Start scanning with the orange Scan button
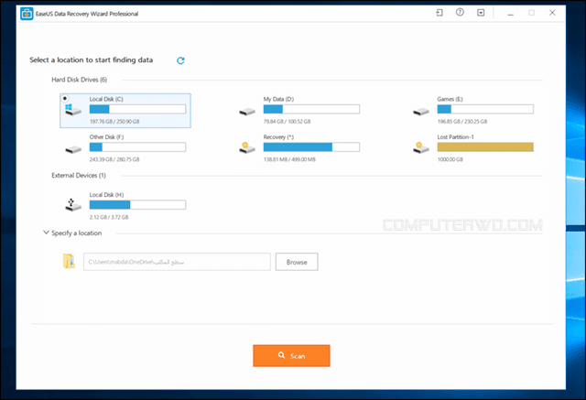Screen dimensions: 586x400 291,355
